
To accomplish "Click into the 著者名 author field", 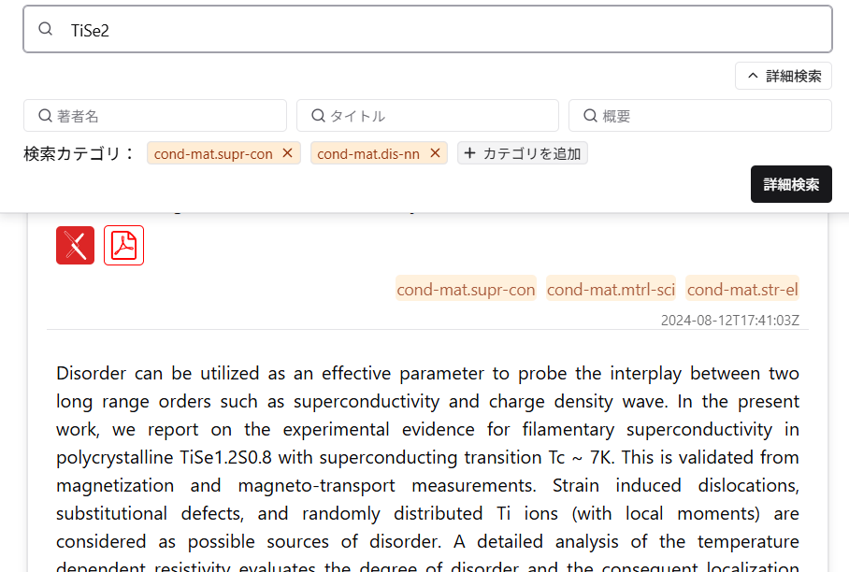I will pyautogui.click(x=168, y=116).
